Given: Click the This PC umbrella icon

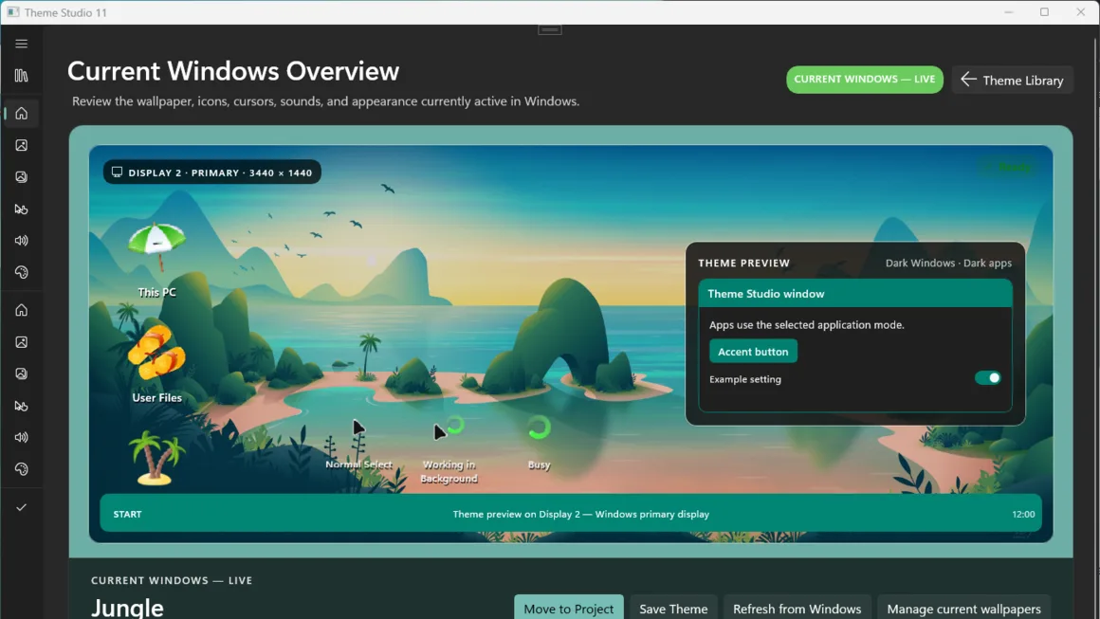Looking at the screenshot, I should [157, 248].
